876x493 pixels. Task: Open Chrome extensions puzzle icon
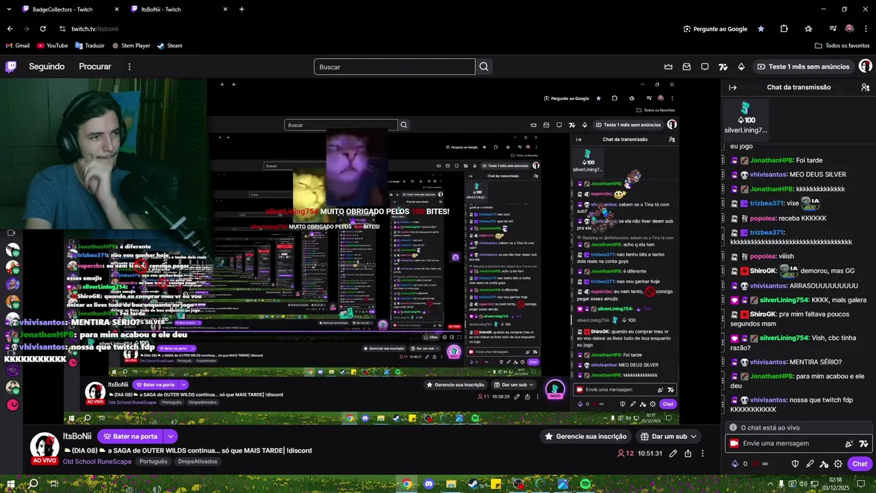point(784,29)
